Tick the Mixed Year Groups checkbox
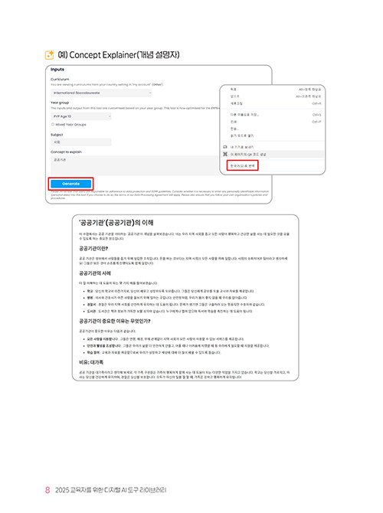This screenshot has height=513, width=383. 53,125
